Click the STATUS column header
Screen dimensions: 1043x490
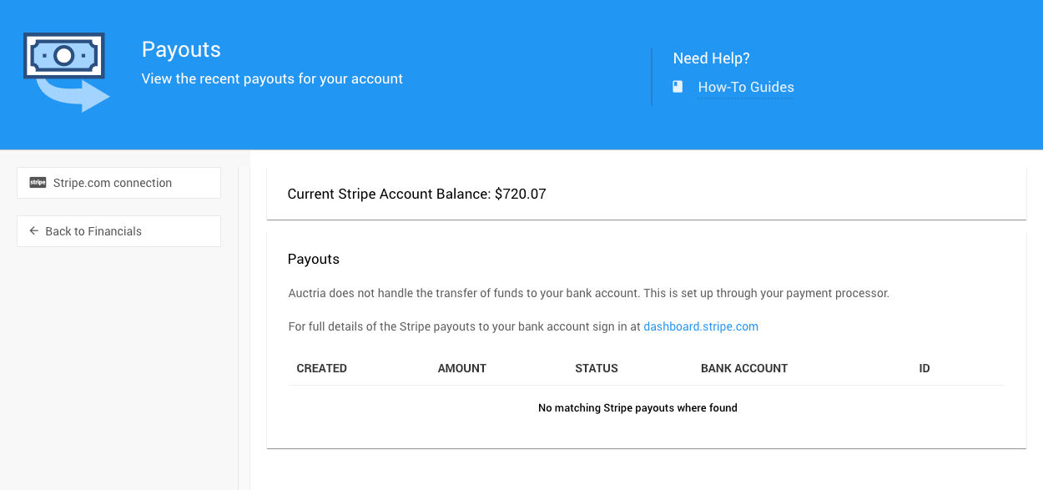click(596, 368)
